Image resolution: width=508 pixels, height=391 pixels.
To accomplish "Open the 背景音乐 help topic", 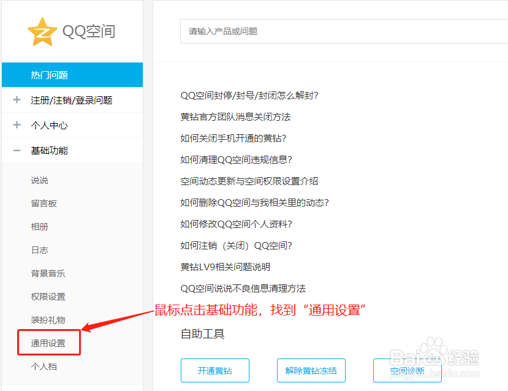I will (48, 273).
